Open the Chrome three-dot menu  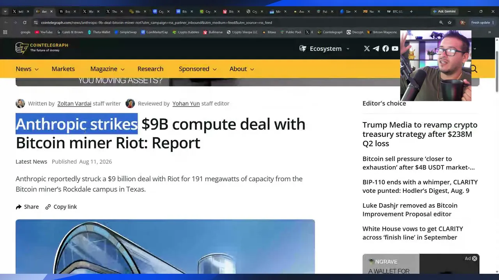(x=494, y=23)
